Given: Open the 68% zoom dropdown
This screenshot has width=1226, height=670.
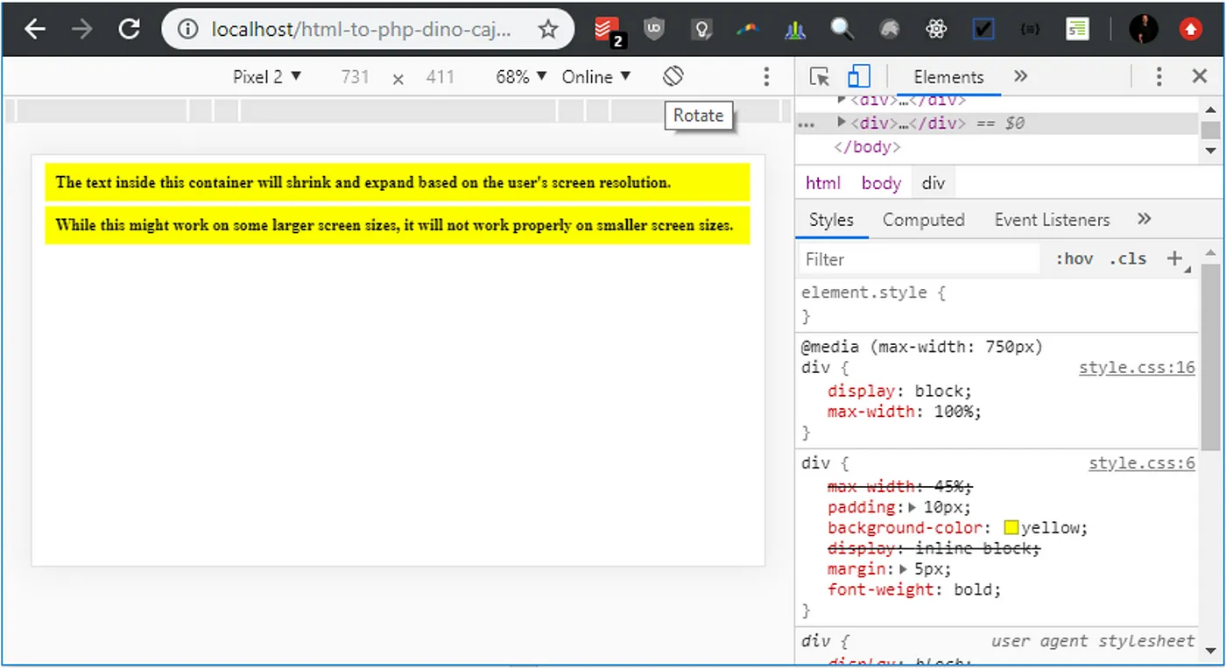Looking at the screenshot, I should pos(521,77).
